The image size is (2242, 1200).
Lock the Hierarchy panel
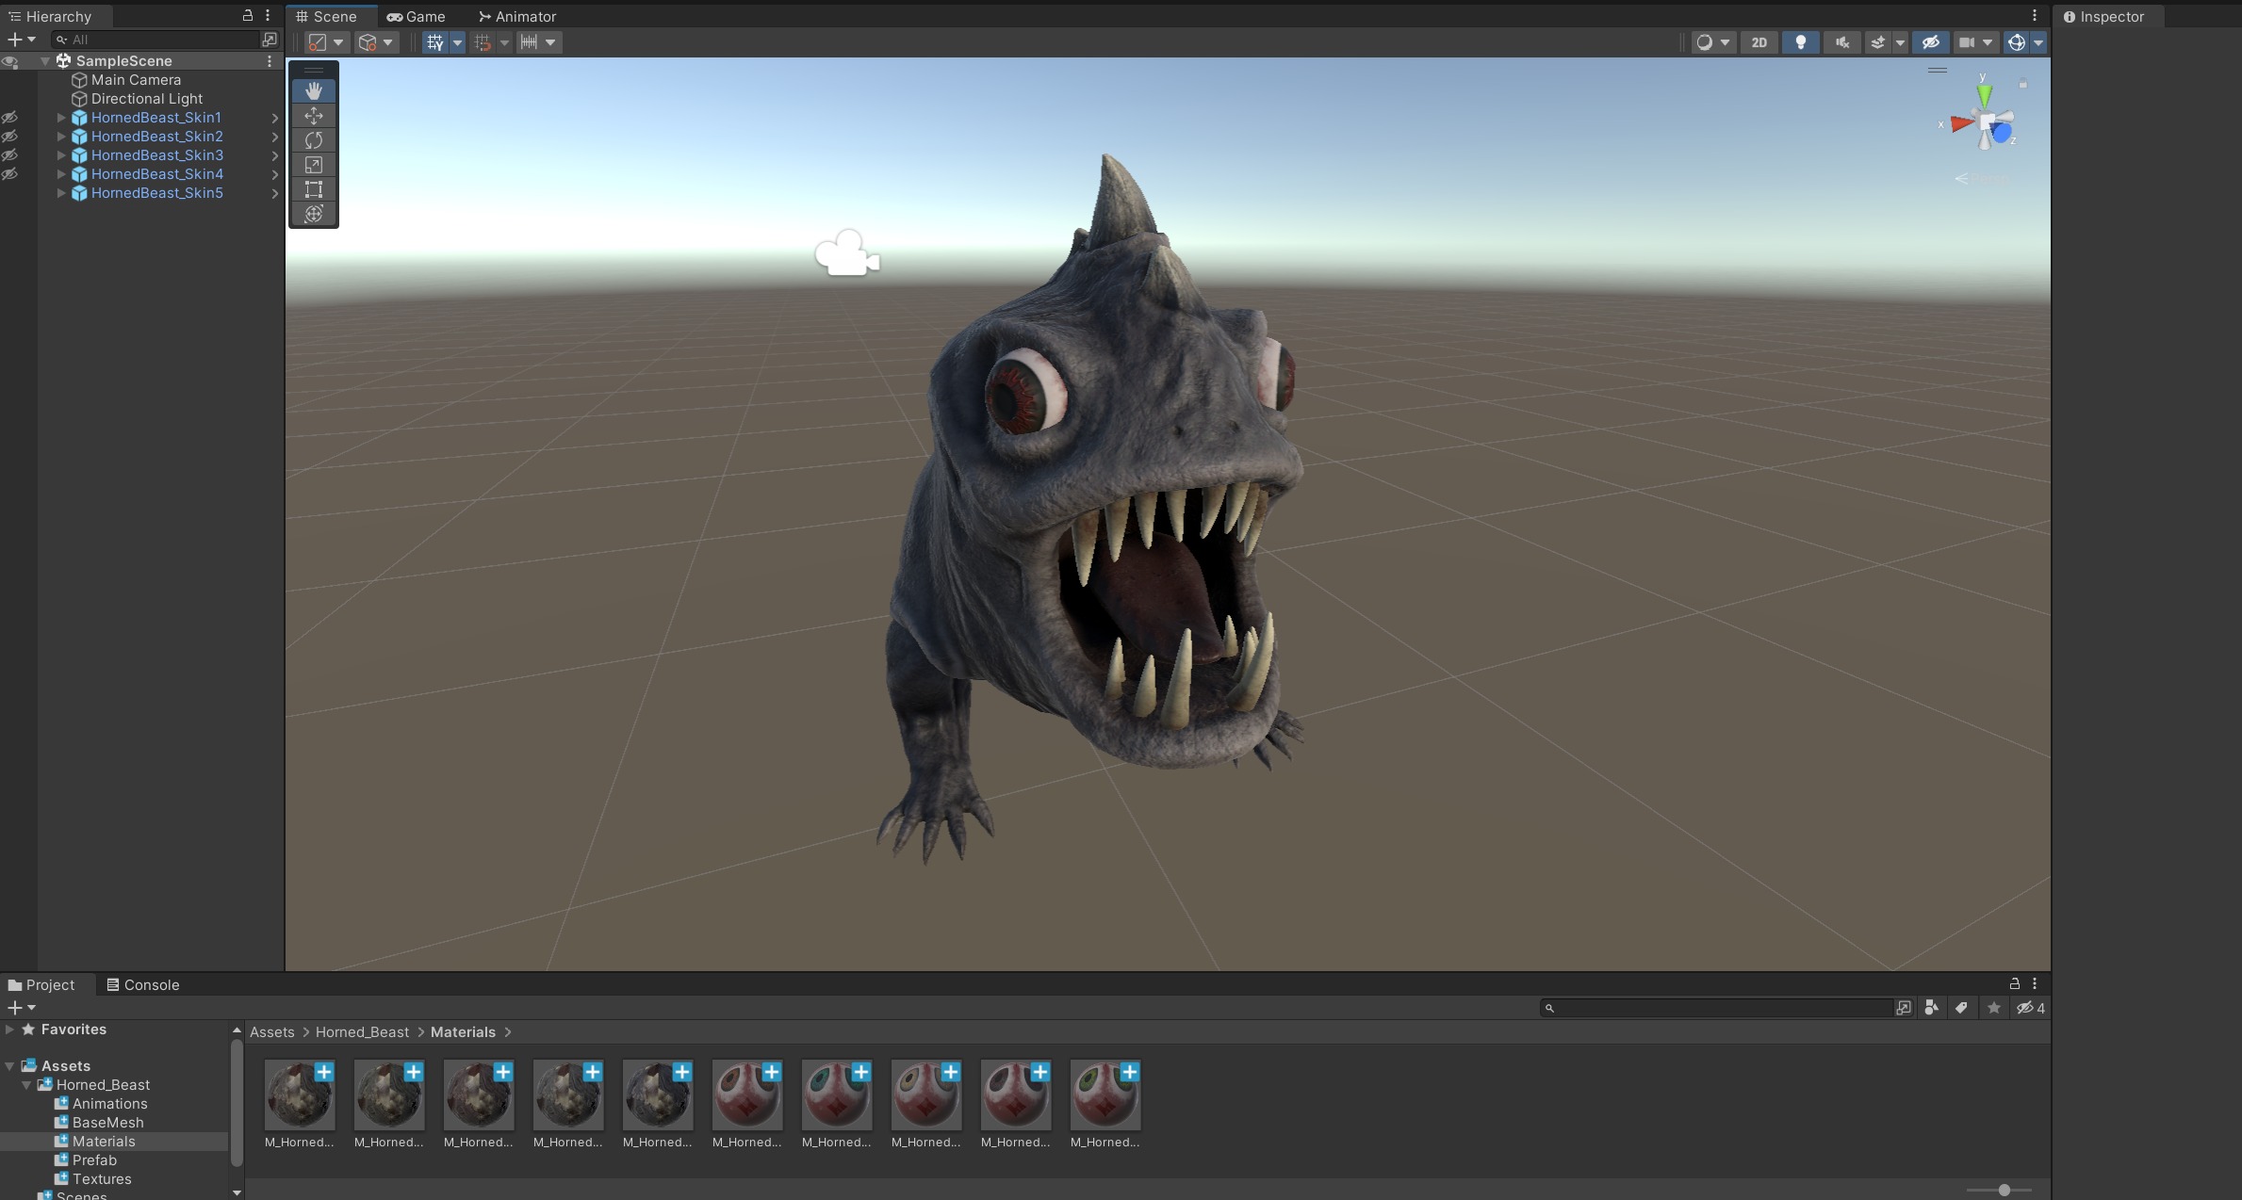(x=248, y=15)
